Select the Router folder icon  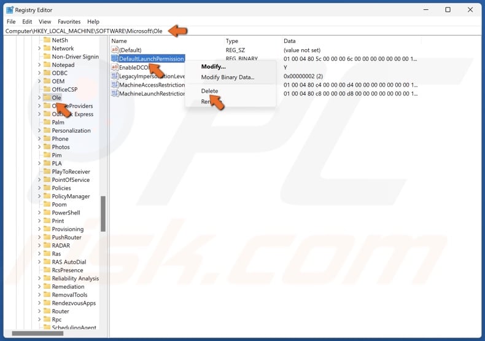47,311
